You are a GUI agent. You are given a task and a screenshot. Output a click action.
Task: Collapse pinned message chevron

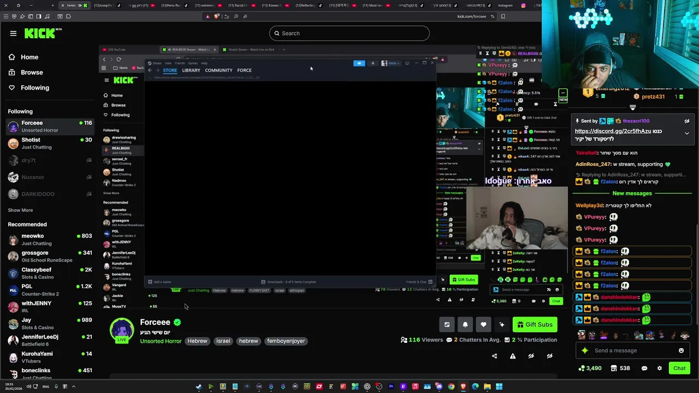click(x=687, y=133)
